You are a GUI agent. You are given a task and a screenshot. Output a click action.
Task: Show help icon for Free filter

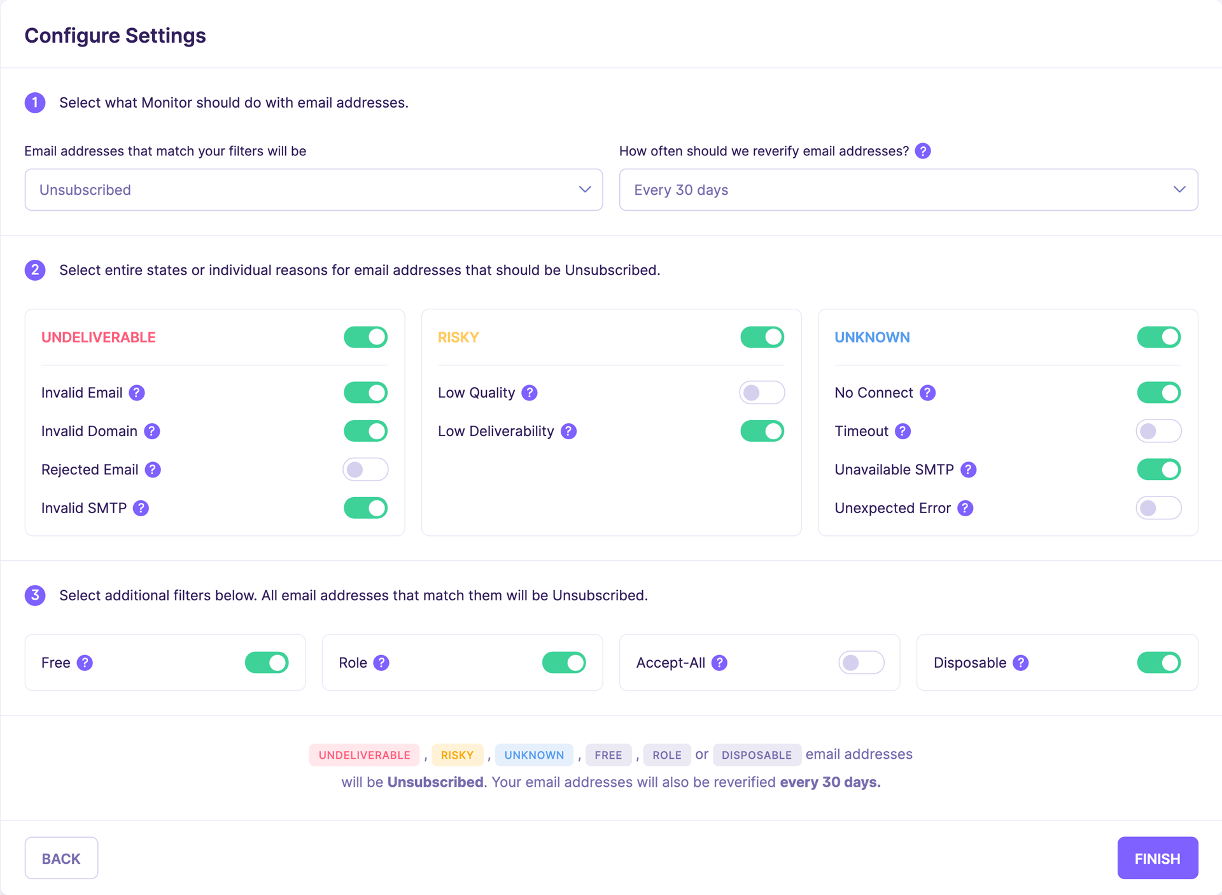(85, 663)
